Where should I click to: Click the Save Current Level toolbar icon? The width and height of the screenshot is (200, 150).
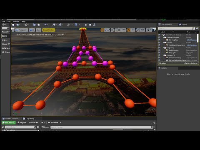[x=13, y=25]
